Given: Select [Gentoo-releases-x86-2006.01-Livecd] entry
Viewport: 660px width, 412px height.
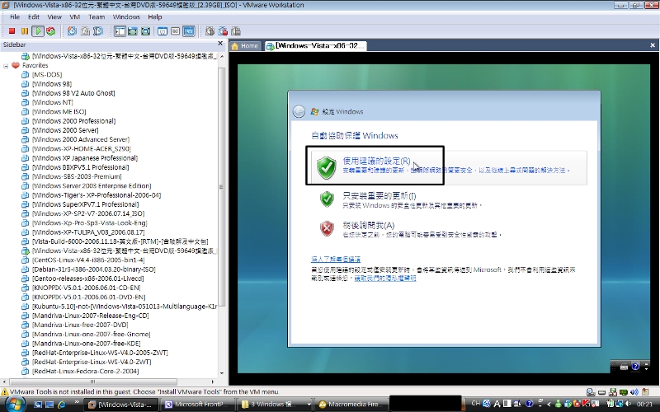Looking at the screenshot, I should [88, 279].
